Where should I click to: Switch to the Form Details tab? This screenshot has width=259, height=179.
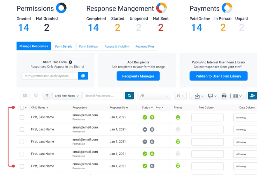[64, 46]
